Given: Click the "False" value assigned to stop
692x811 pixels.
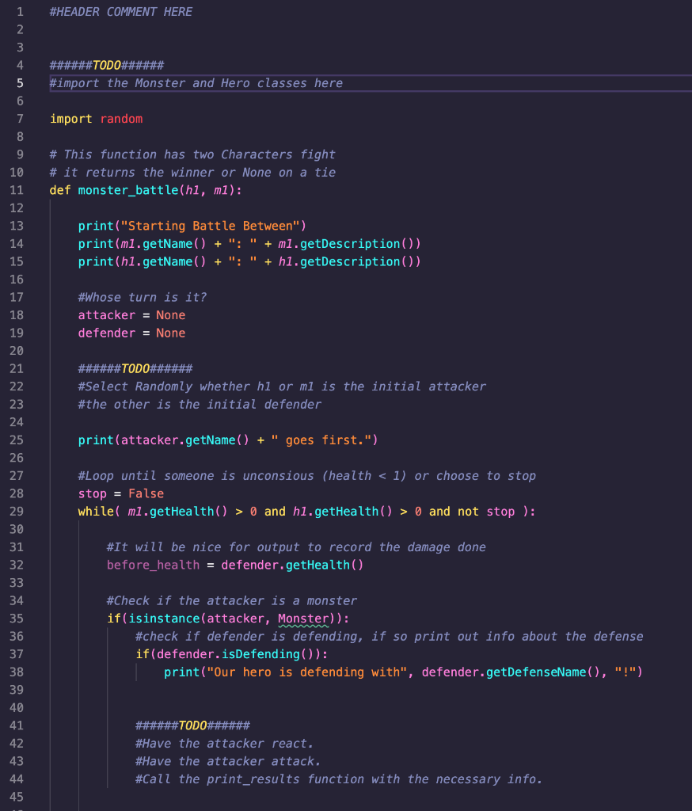Looking at the screenshot, I should point(146,493).
